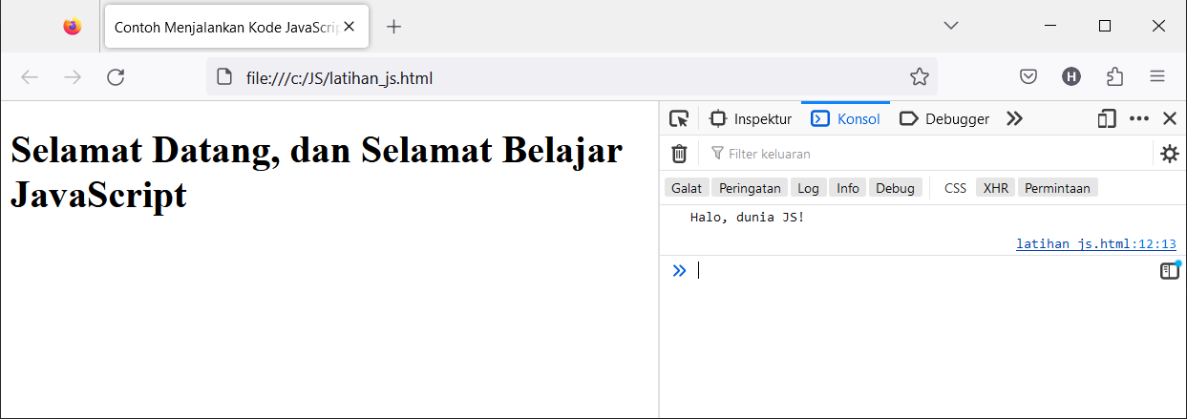
Task: Open console settings gear icon
Action: [x=1170, y=154]
